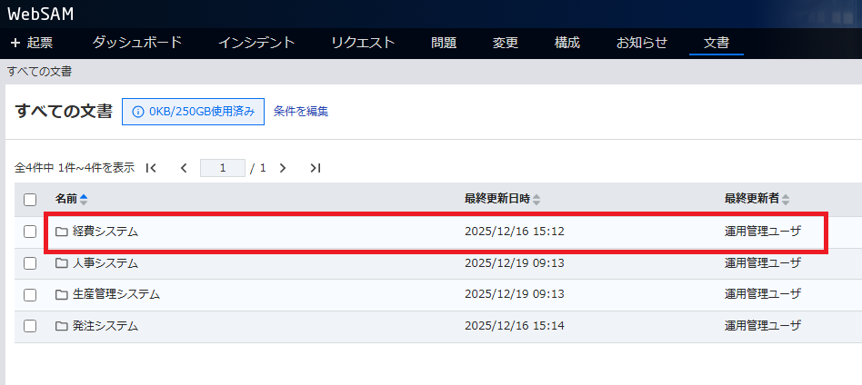Click the page number input field
This screenshot has width=862, height=385.
coord(223,168)
